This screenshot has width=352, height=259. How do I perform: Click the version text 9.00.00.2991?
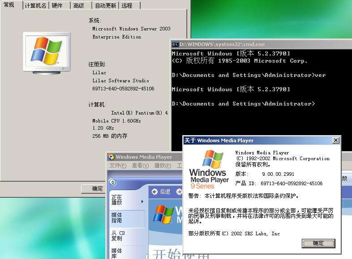click(278, 174)
